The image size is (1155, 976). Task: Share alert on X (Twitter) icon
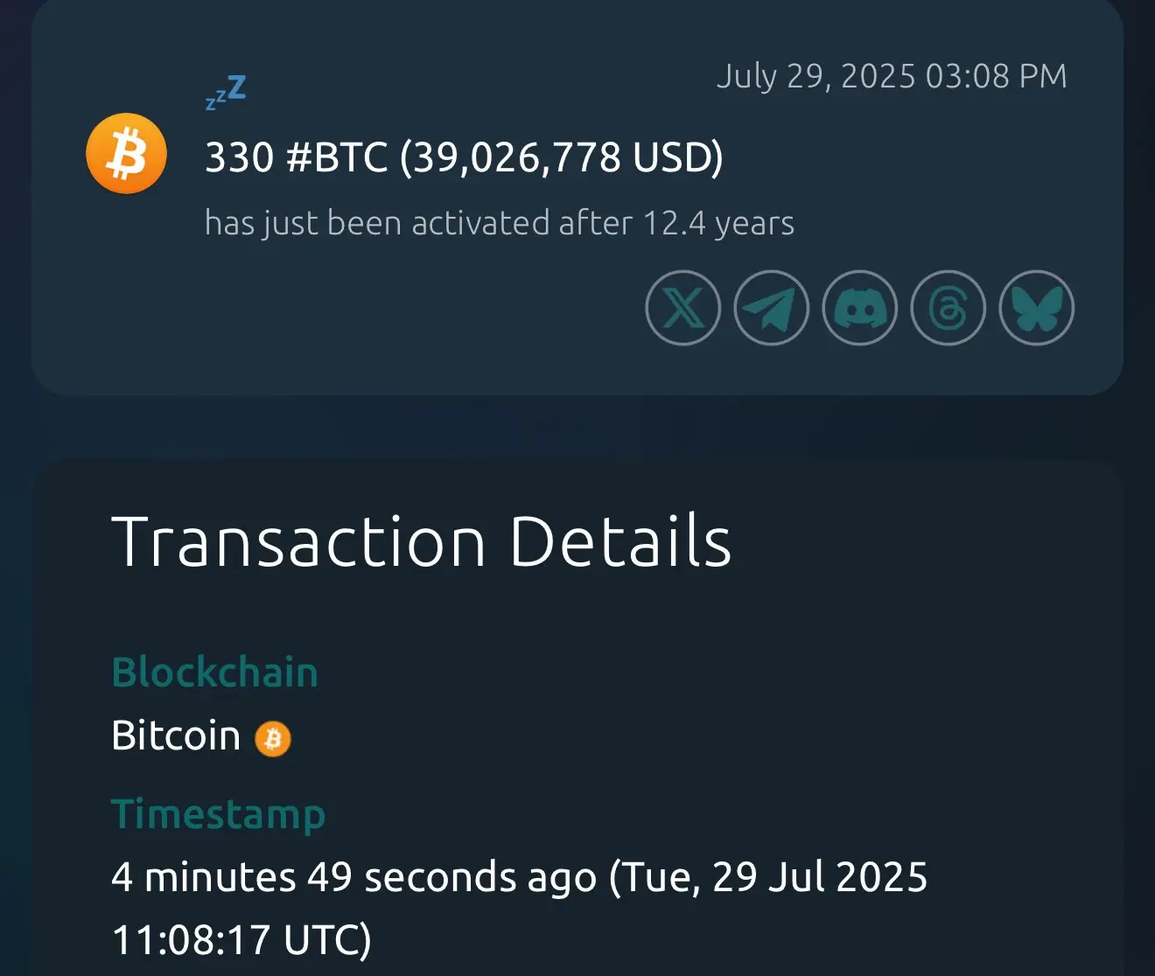683,308
